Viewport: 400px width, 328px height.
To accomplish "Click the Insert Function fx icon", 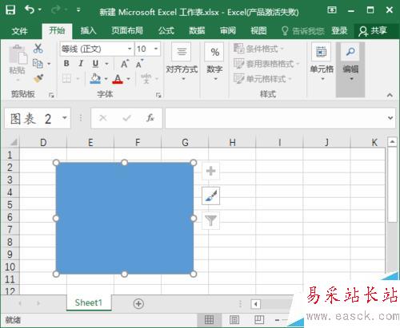I will pyautogui.click(x=150, y=118).
